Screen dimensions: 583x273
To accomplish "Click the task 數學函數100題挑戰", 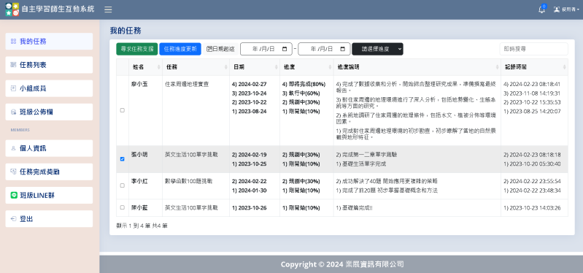I will [188, 182].
